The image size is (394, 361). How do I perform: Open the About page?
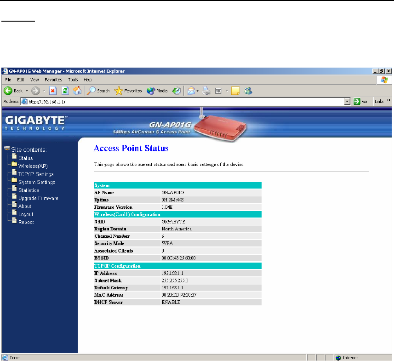pos(25,206)
